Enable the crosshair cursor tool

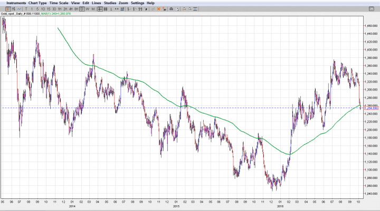(100, 9)
